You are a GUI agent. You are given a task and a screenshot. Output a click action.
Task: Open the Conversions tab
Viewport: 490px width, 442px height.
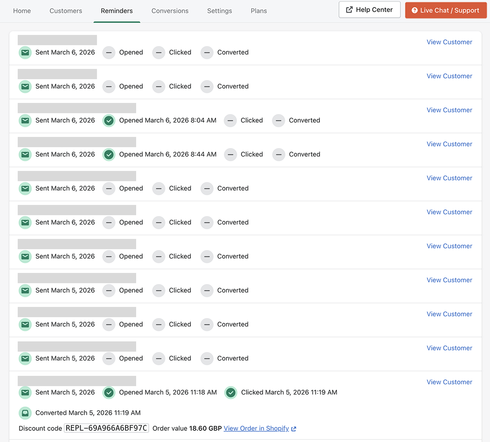(170, 11)
